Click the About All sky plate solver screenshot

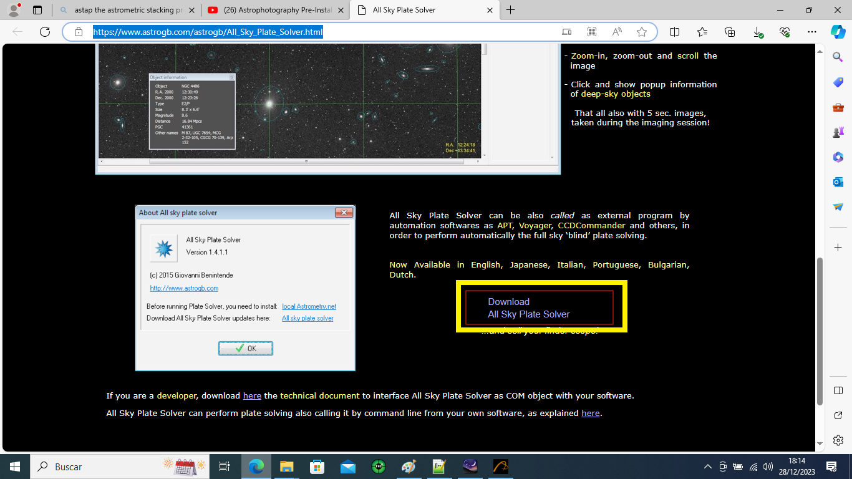click(x=245, y=288)
